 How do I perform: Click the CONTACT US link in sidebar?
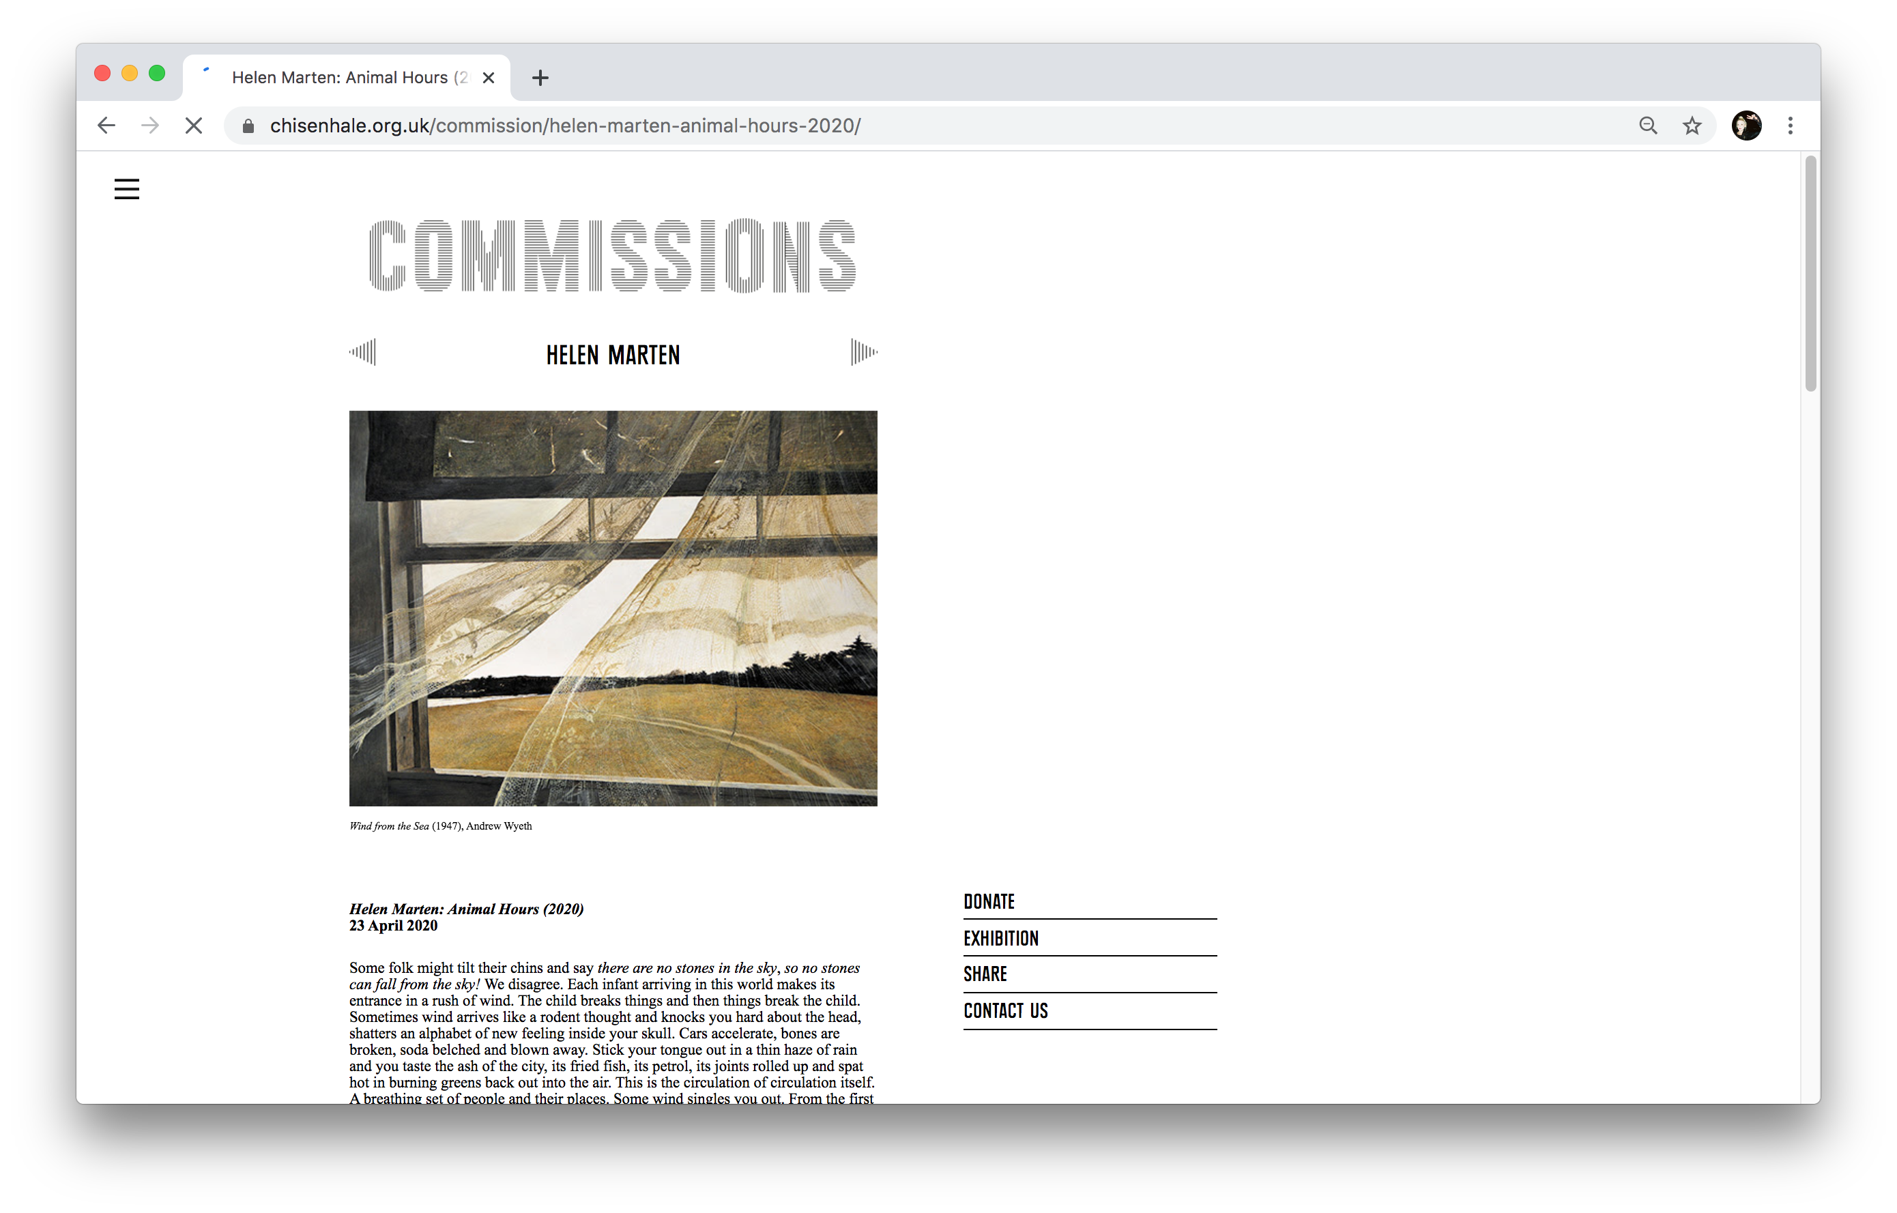pyautogui.click(x=1007, y=1008)
